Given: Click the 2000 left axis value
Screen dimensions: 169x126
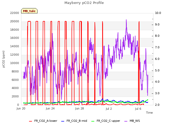Looking at the screenshot, I should pyautogui.click(x=15, y=96).
